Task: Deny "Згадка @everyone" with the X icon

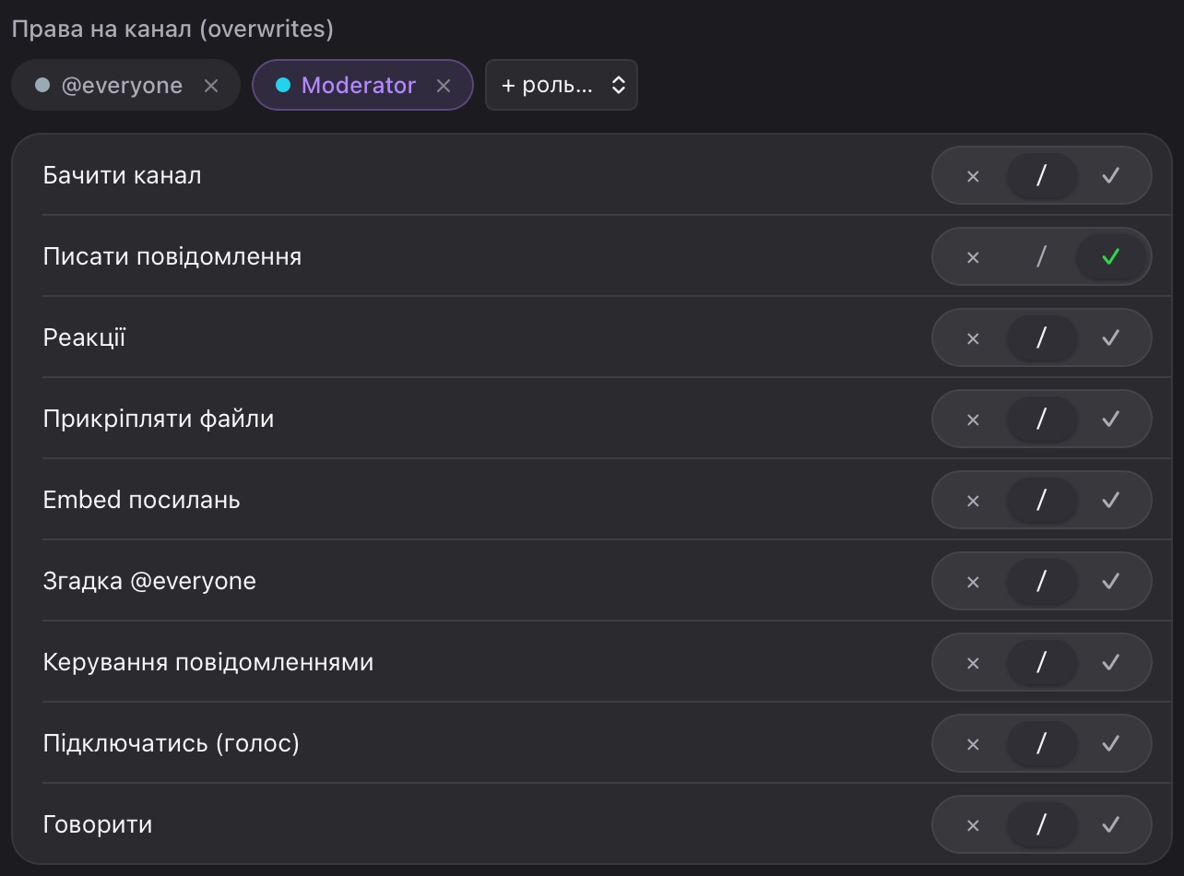Action: coord(973,581)
